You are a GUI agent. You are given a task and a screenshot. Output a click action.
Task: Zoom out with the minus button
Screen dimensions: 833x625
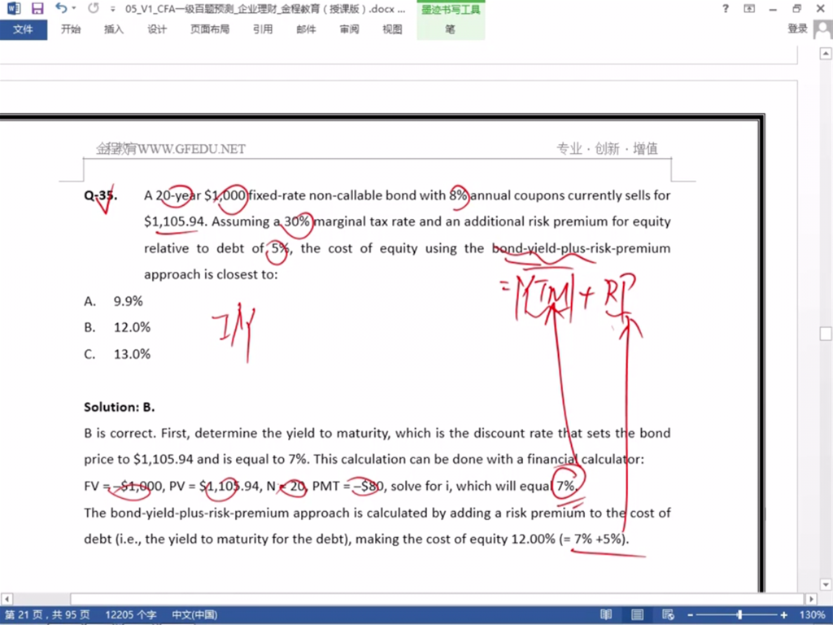click(x=690, y=615)
